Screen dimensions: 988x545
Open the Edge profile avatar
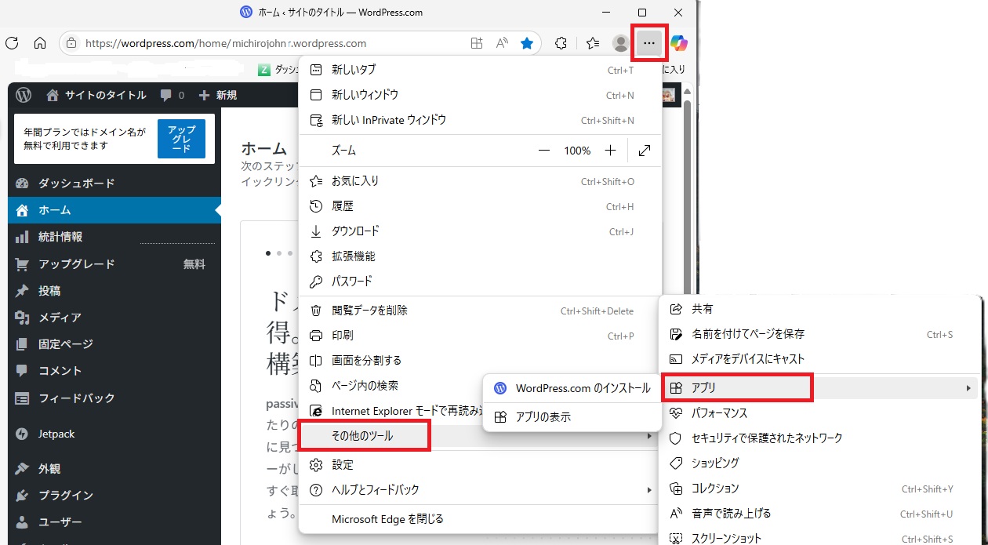point(620,43)
